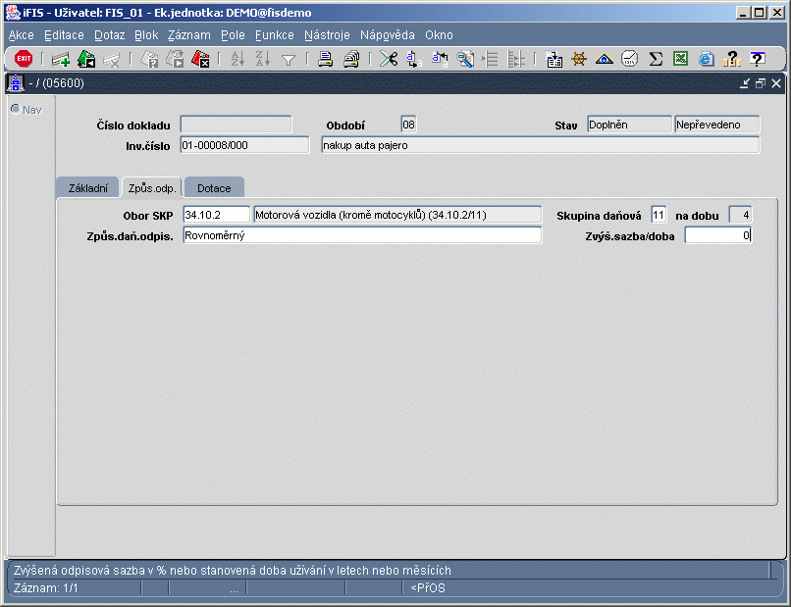Image resolution: width=791 pixels, height=607 pixels.
Task: Click the execute query icon
Action: 175,60
